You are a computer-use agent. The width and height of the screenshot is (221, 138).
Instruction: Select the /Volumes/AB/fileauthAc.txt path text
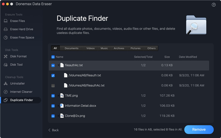[x=87, y=86]
